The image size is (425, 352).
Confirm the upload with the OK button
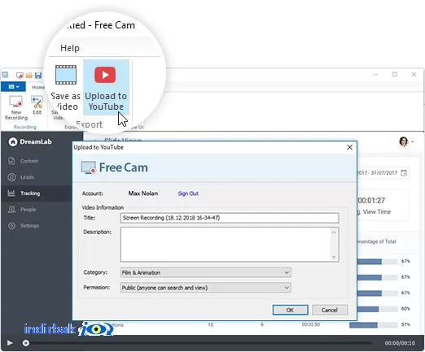290,310
